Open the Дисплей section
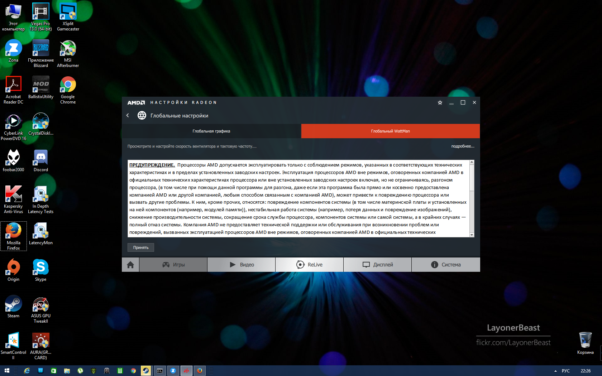 click(378, 265)
